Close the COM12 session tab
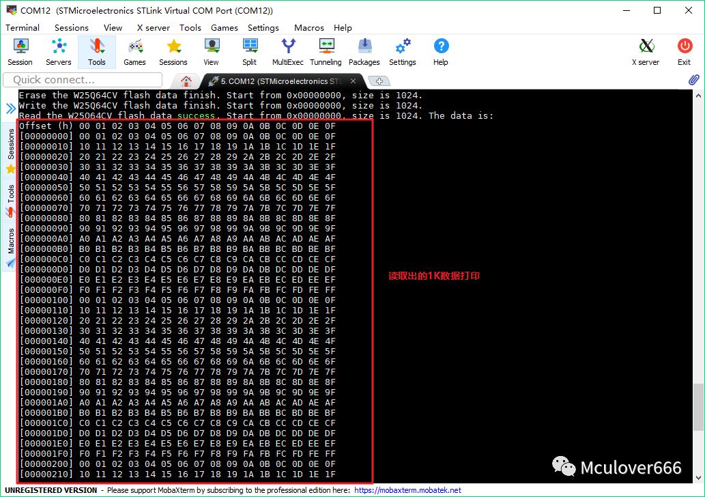The image size is (705, 497). point(354,81)
